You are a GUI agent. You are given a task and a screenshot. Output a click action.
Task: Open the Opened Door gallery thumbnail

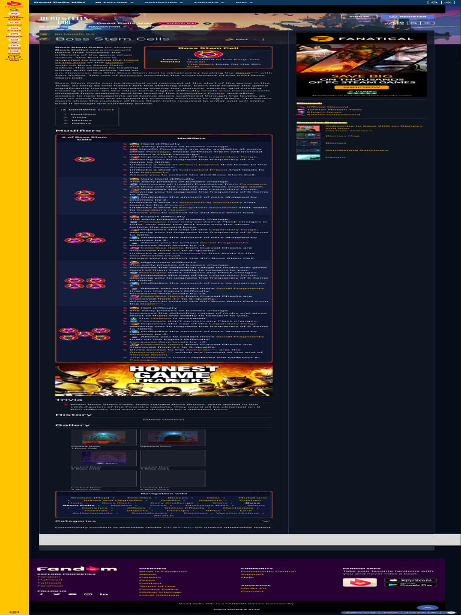[173, 437]
